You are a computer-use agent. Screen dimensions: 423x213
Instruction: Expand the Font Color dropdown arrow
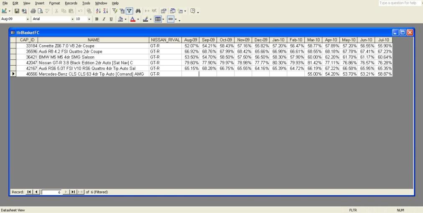click(138, 19)
